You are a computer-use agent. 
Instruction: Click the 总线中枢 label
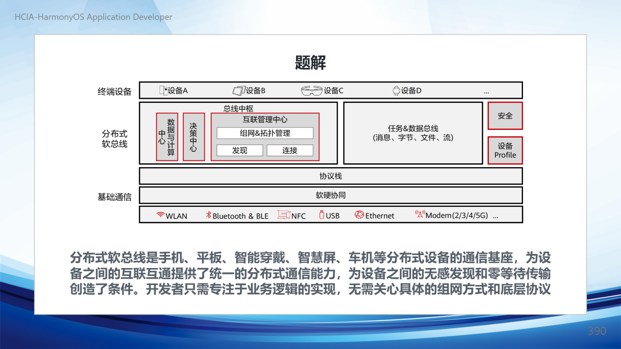[x=238, y=109]
